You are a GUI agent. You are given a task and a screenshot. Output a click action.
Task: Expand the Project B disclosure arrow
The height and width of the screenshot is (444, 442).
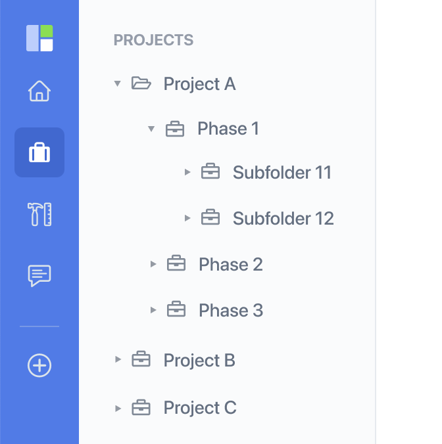(118, 359)
